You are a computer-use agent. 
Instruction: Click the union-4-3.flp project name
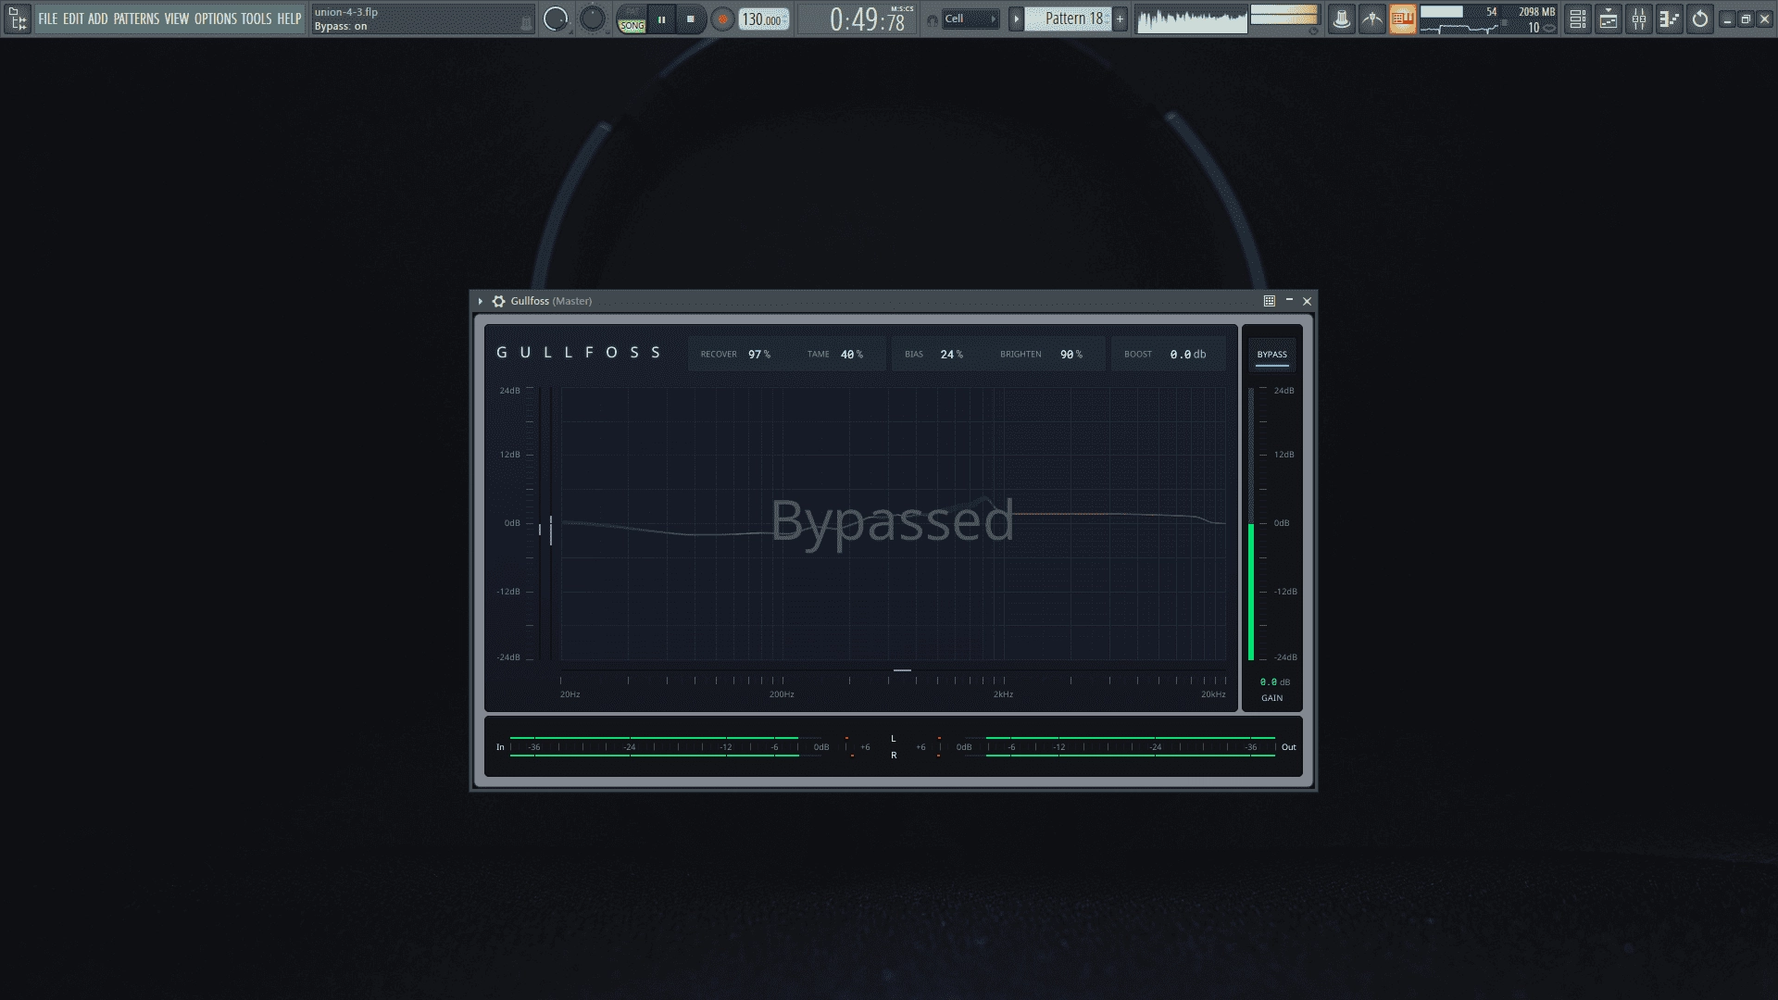(x=346, y=12)
